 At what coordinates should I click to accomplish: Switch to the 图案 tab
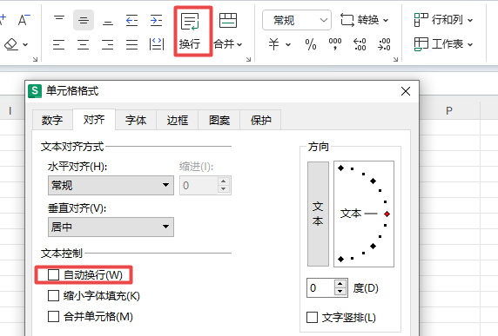click(219, 121)
